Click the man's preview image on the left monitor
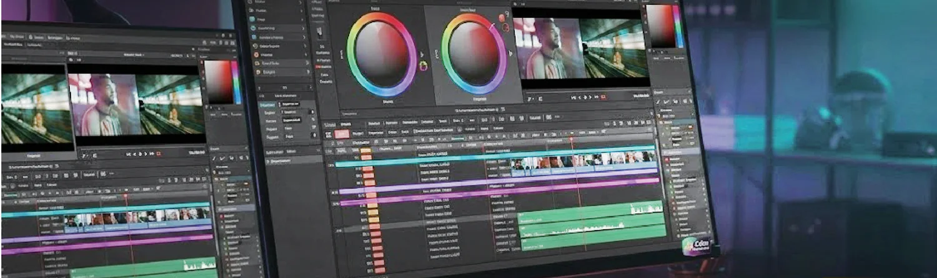Screen dimensions: 937x278 (104, 104)
